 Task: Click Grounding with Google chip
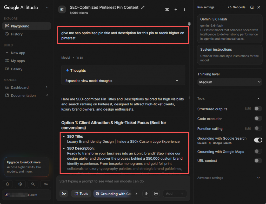[x=113, y=194]
